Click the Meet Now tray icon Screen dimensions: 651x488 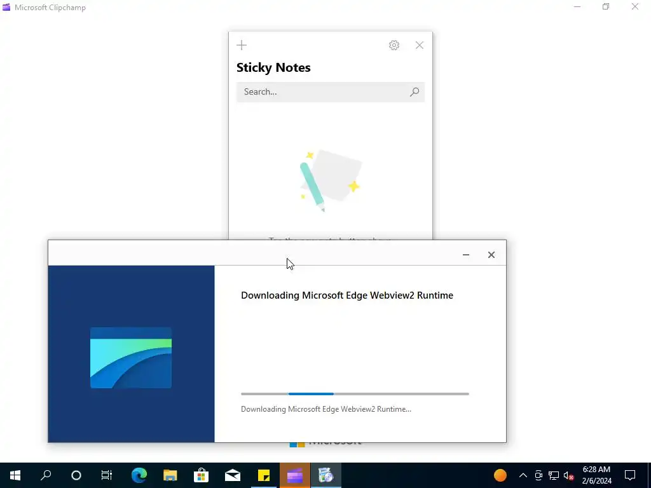pos(538,475)
